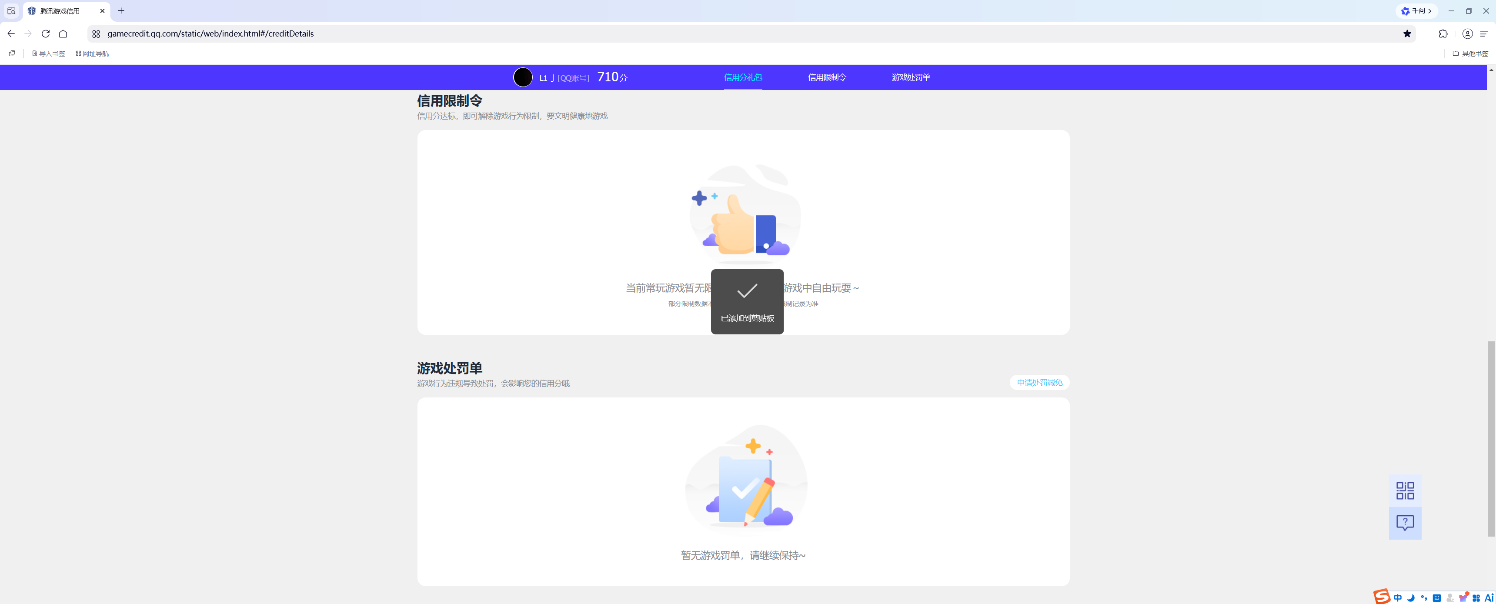Viewport: 1496px width, 604px height.
Task: Open Sogou AI assistant icon
Action: pyautogui.click(x=1489, y=597)
